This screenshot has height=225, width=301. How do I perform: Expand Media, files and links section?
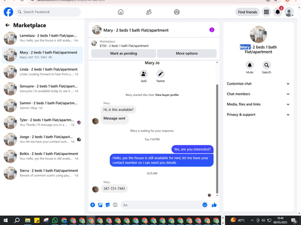258,104
